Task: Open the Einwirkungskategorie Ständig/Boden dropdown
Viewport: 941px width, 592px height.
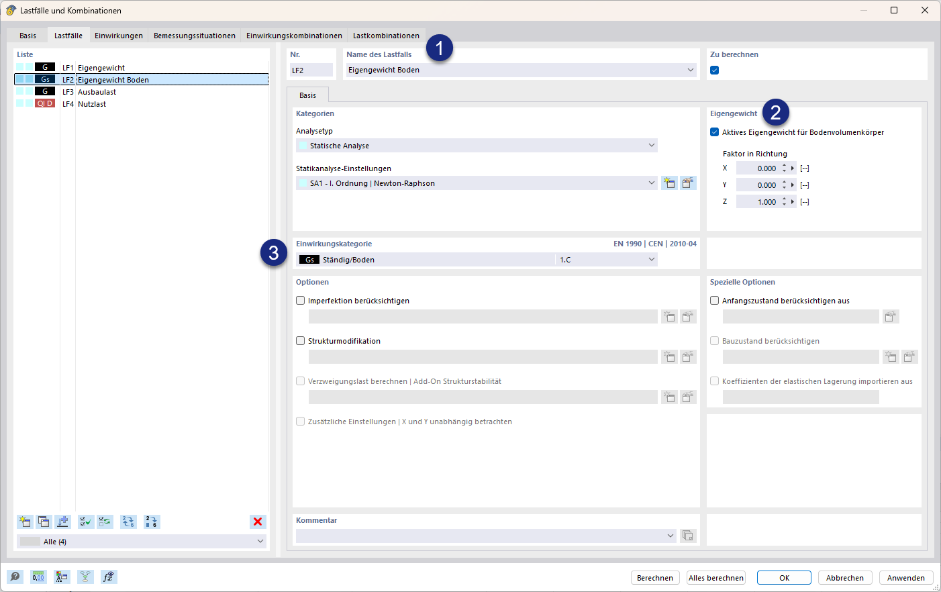Action: 477,260
